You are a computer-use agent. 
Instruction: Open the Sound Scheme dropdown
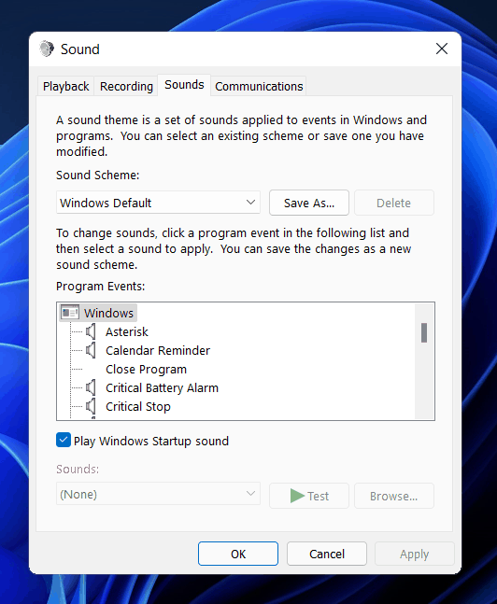(158, 203)
